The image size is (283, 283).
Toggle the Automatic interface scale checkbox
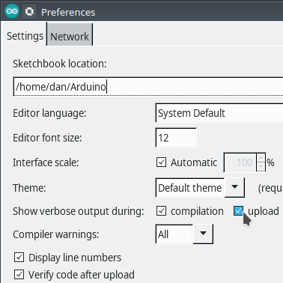coord(161,162)
